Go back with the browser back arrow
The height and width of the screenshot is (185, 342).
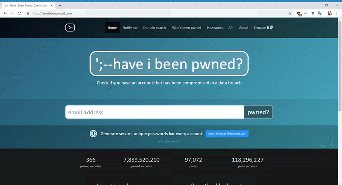point(5,13)
